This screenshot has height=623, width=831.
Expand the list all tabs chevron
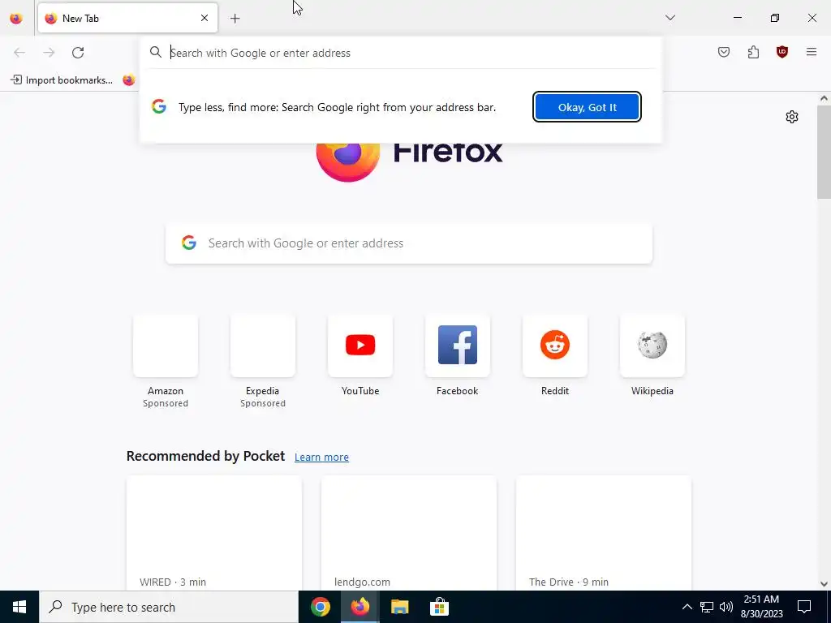670,18
